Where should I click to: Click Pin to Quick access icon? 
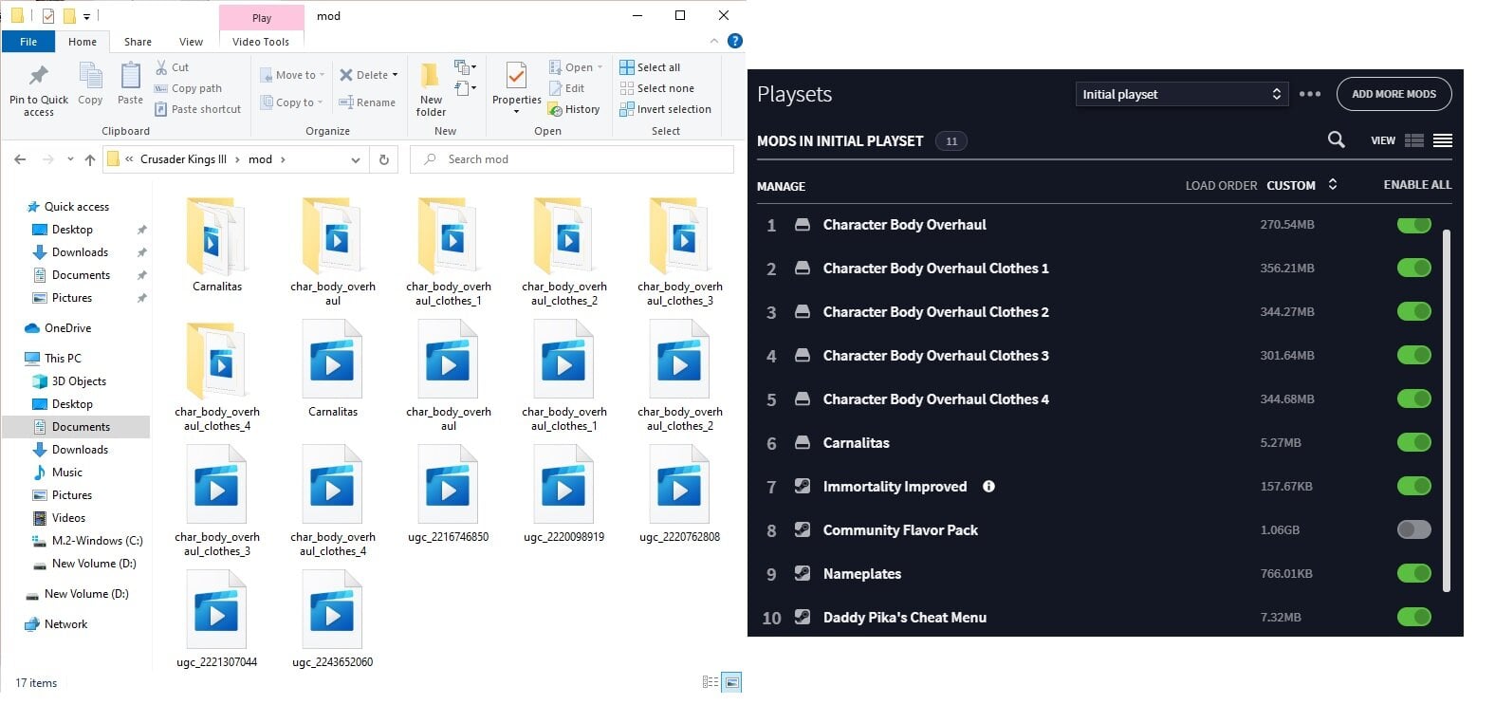(x=38, y=76)
